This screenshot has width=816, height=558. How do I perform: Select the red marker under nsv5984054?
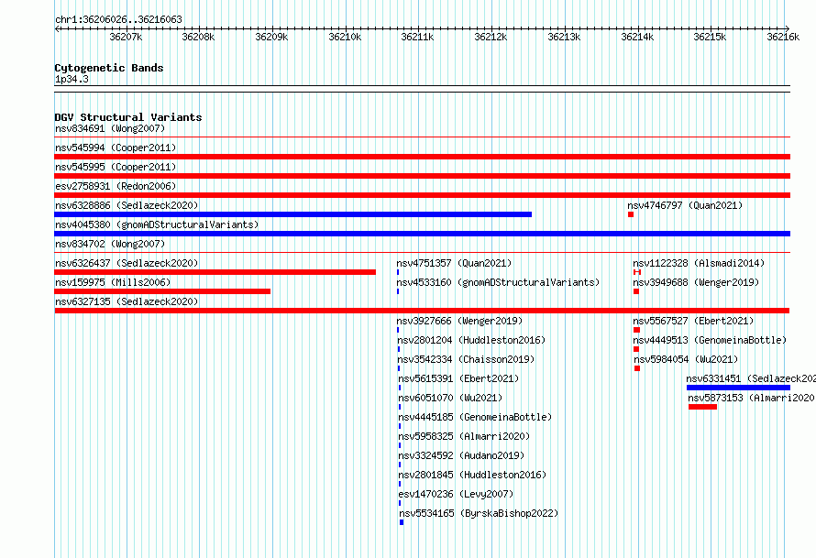click(637, 368)
